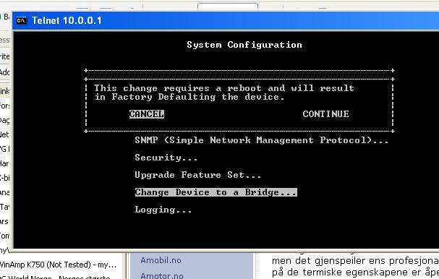This screenshot has width=439, height=279.
Task: Select Upgrade Feature Set... option
Action: click(198, 175)
